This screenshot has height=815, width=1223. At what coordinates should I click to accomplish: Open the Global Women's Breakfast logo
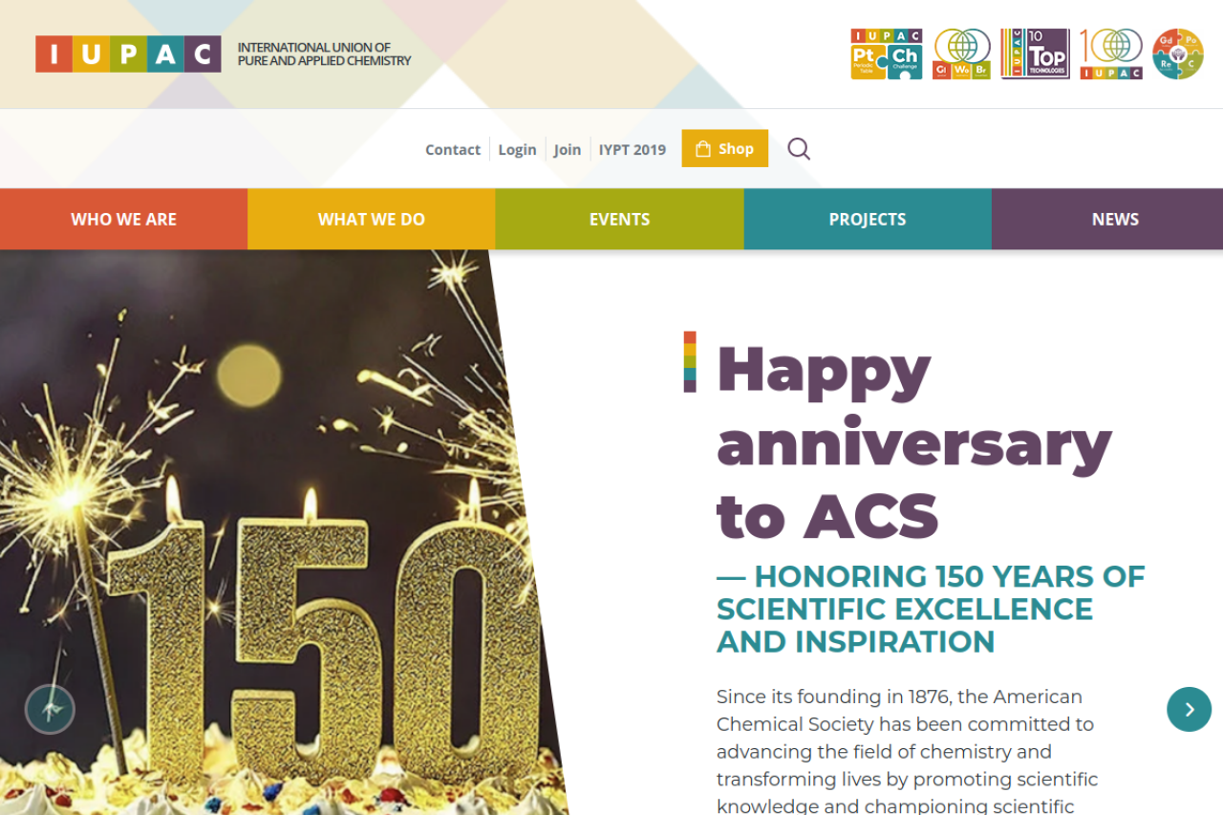tap(961, 54)
